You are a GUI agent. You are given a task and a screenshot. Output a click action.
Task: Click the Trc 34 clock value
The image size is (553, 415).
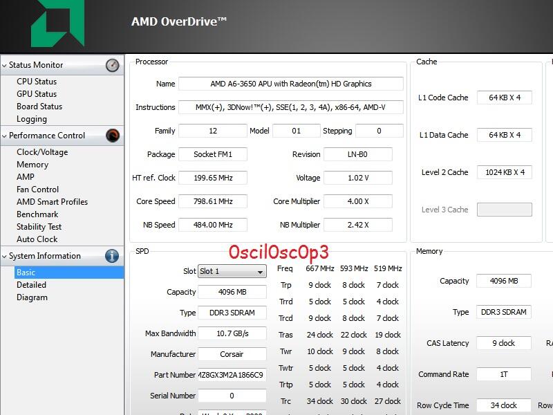[x=320, y=401]
